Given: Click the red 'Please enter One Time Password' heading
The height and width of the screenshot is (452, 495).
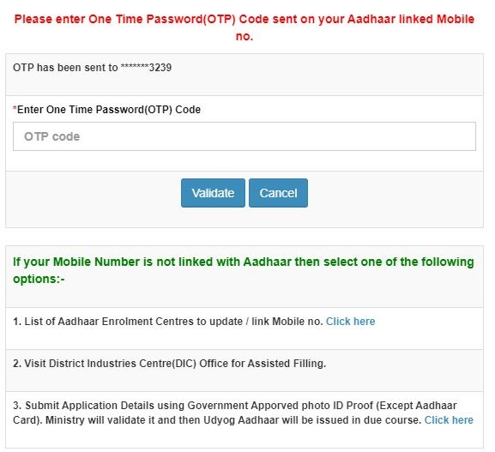Looking at the screenshot, I should [244, 27].
